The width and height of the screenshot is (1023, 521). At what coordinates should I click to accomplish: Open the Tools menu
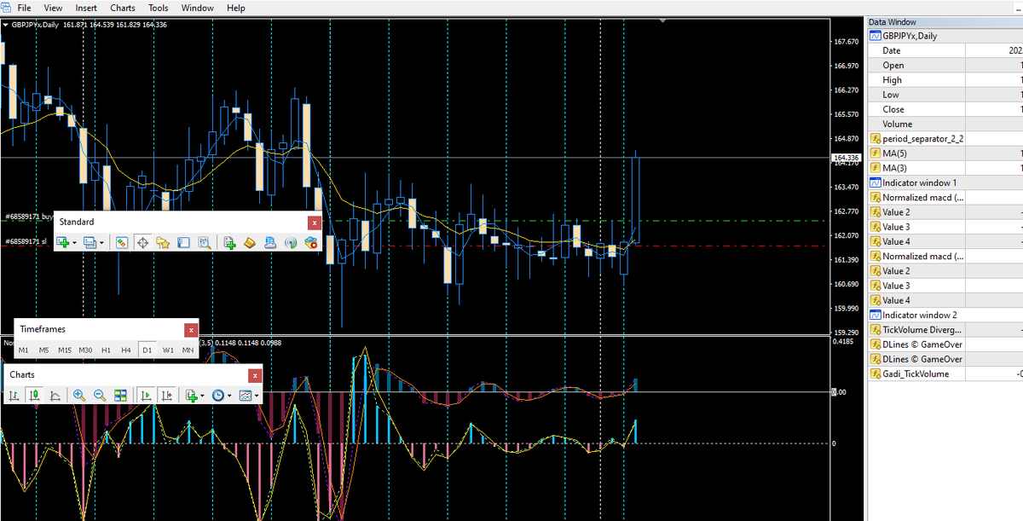pos(159,8)
